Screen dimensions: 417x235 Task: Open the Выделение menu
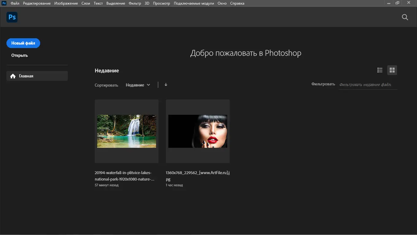pos(116,3)
